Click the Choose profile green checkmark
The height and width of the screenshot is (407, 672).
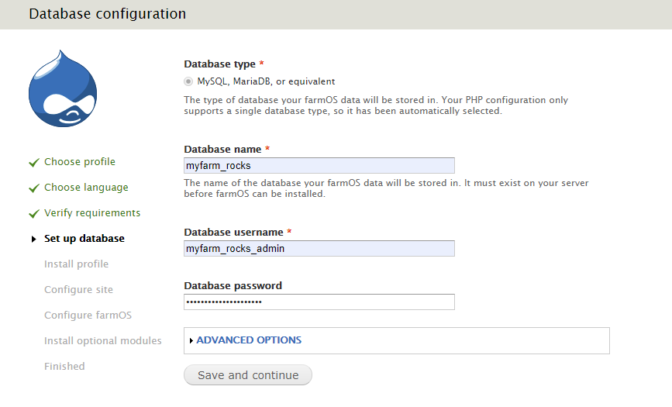[34, 163]
